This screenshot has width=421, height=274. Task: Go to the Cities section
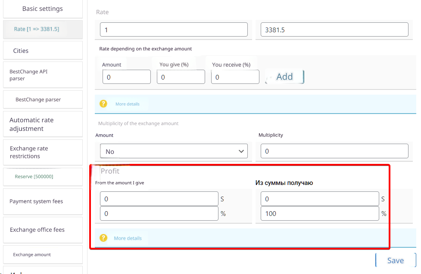(42, 51)
